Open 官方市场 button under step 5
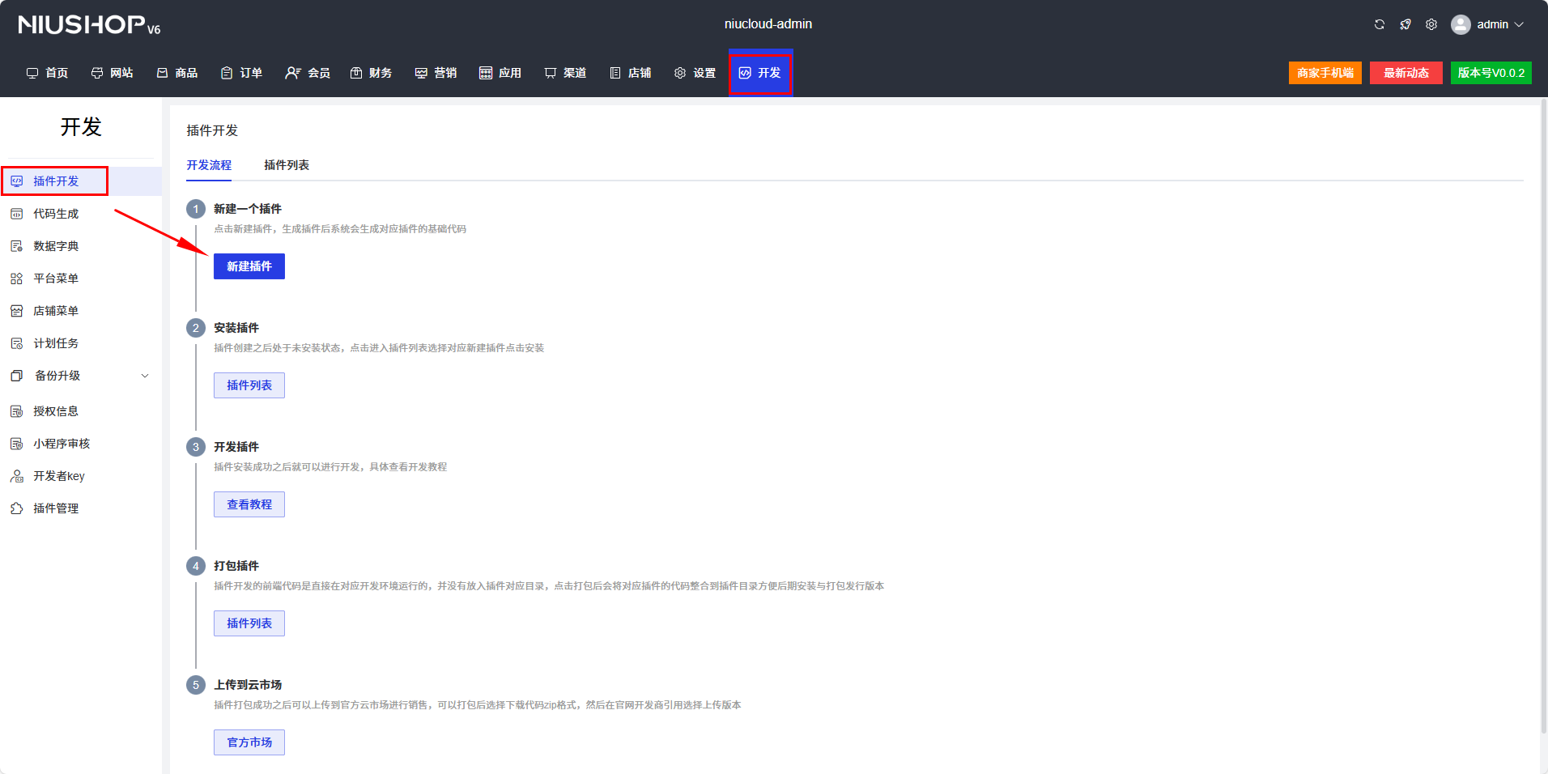 coord(249,742)
